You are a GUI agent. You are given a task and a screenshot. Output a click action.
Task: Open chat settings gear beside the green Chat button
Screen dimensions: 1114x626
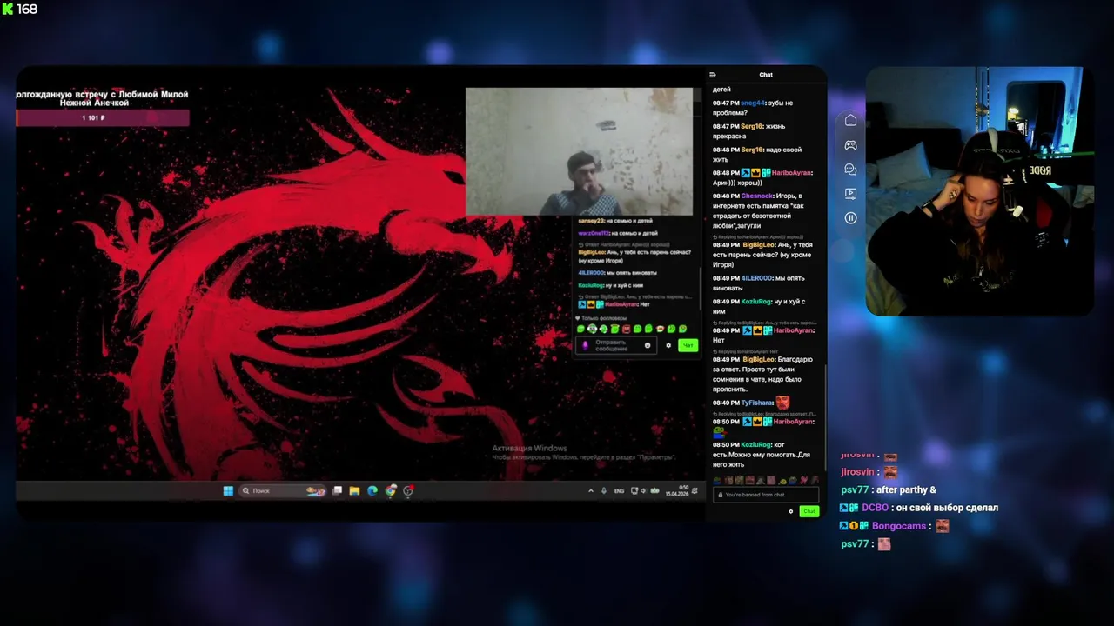pos(790,511)
